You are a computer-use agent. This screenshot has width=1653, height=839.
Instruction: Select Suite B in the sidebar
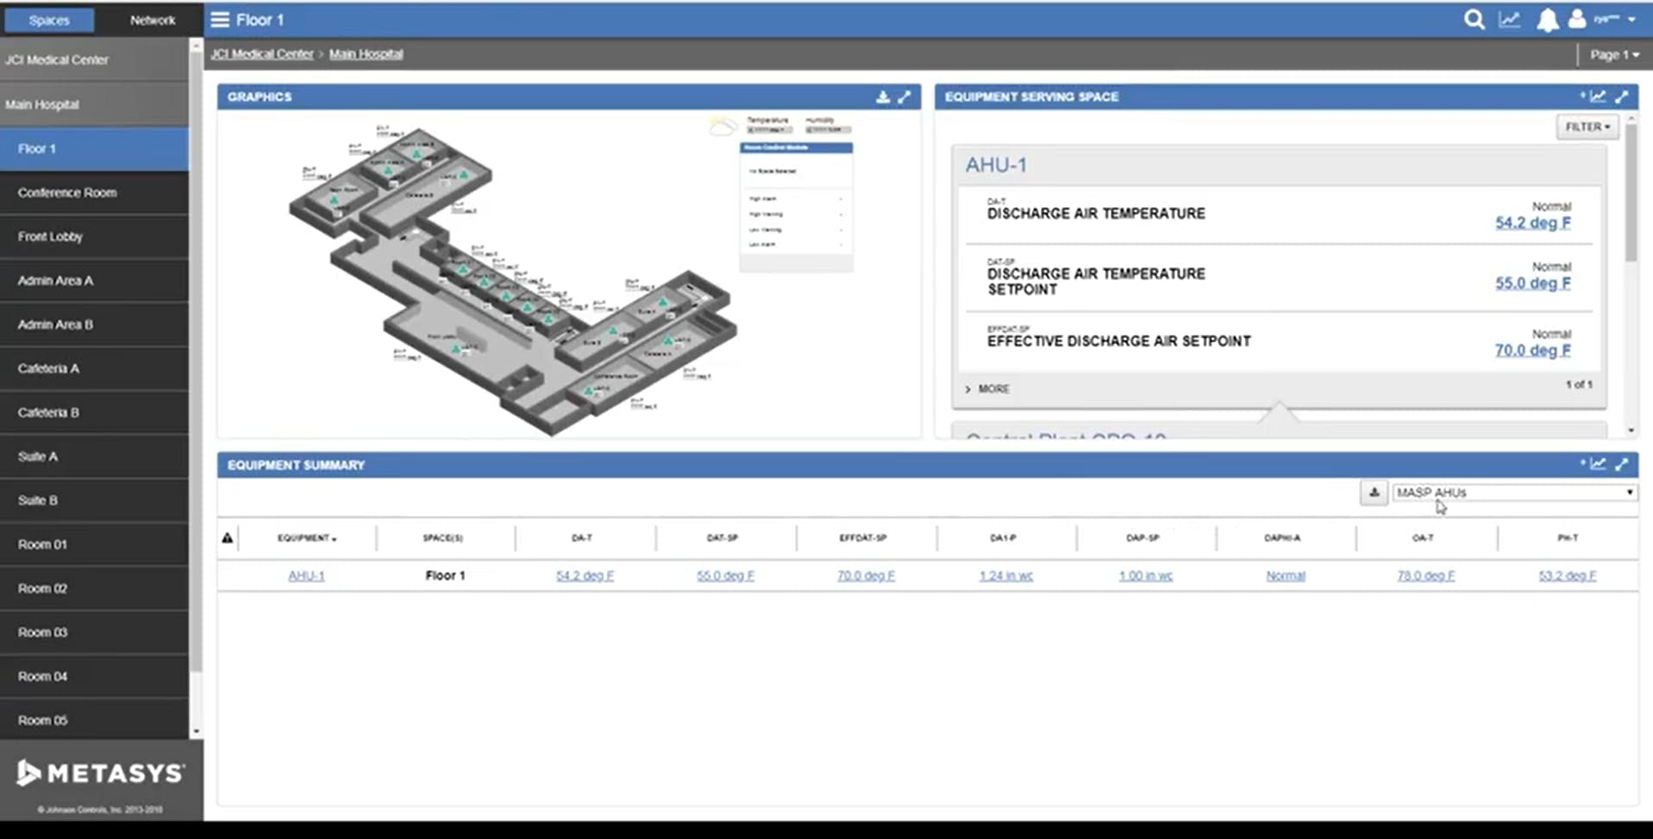pos(95,500)
